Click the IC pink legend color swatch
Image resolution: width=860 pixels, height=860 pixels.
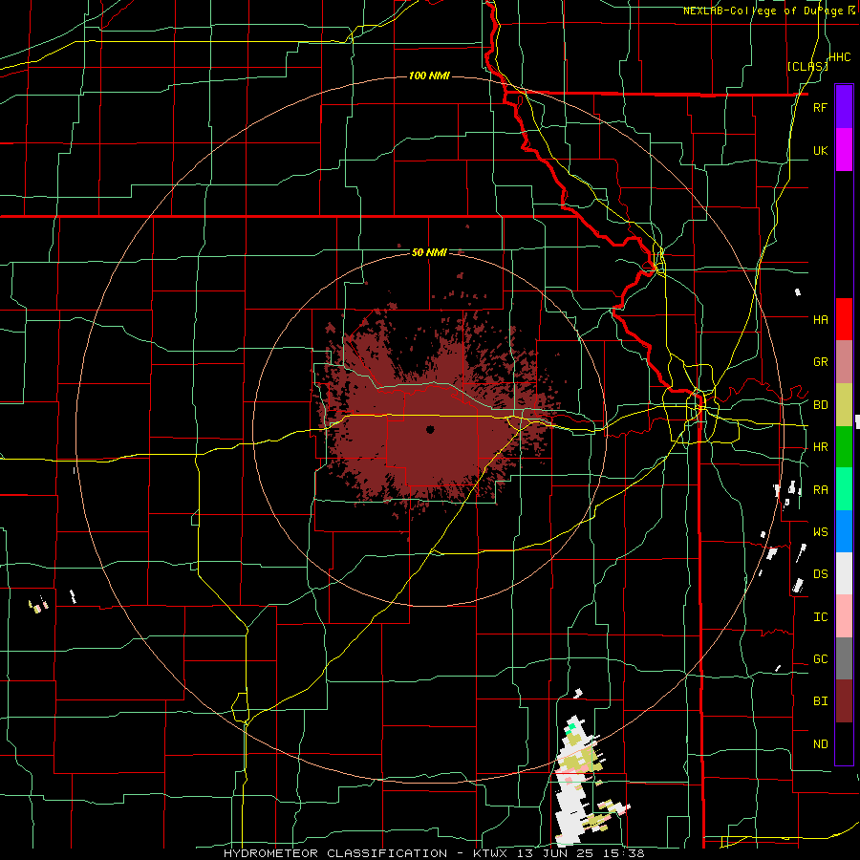click(x=844, y=616)
